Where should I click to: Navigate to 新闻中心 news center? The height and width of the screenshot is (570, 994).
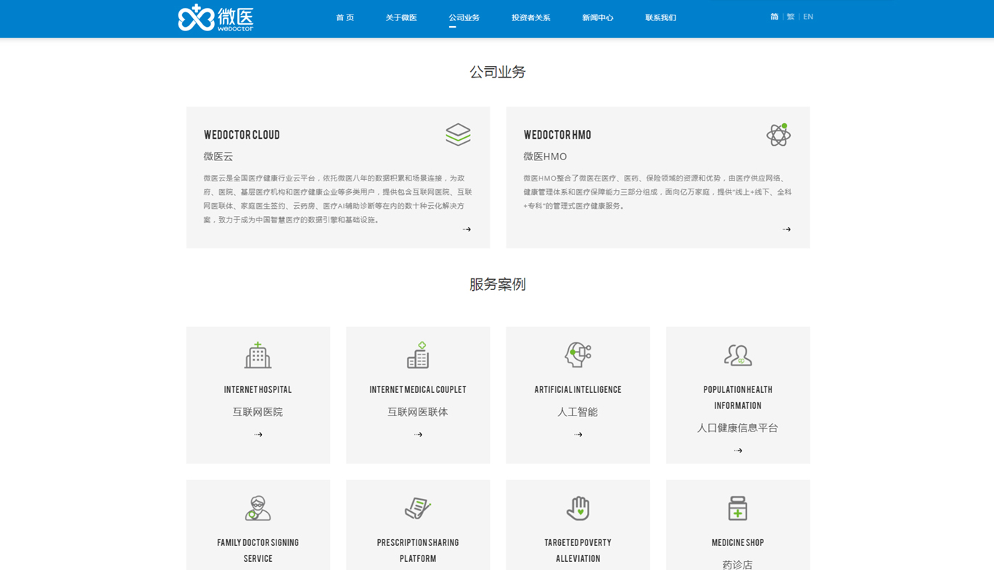pos(597,17)
